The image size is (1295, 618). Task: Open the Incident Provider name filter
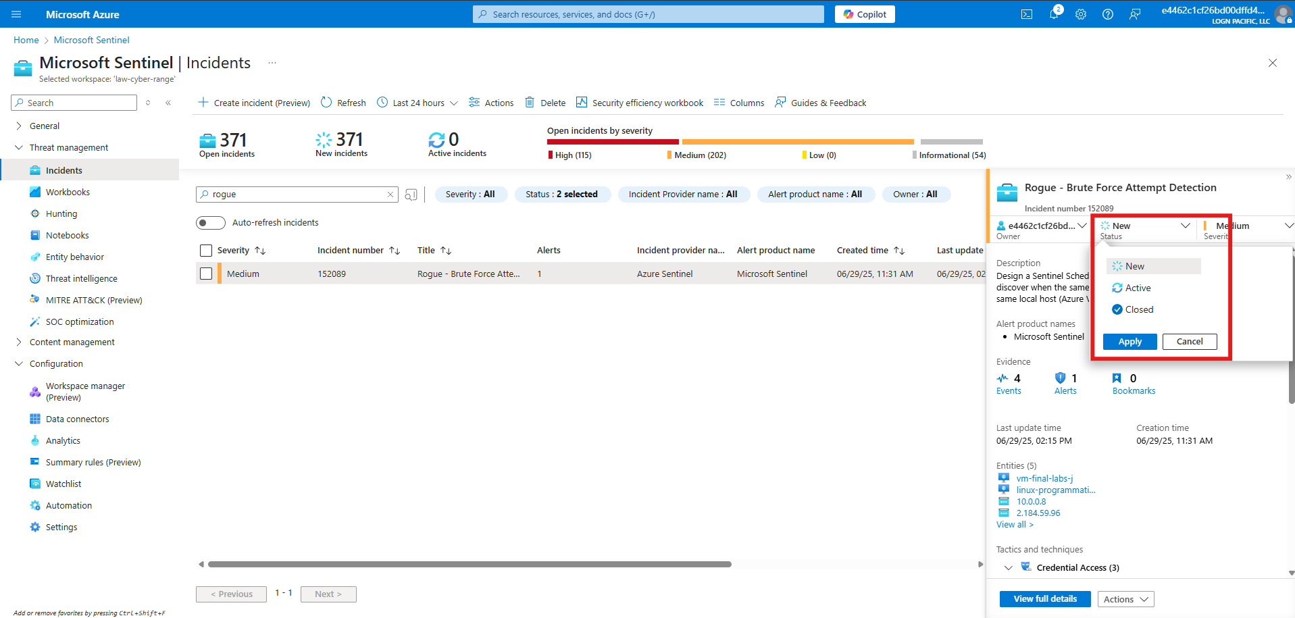point(683,195)
